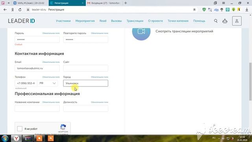Viewport: 252px width, 142px height.
Task: Click the page vertical scrollbar thumb
Action: (x=250, y=82)
